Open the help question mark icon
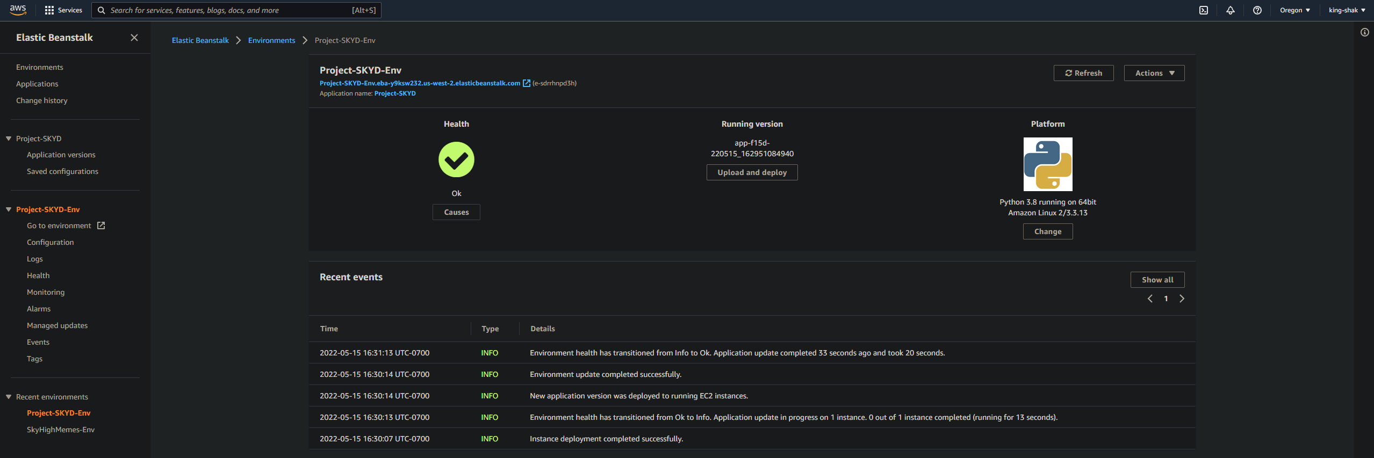 pos(1257,10)
